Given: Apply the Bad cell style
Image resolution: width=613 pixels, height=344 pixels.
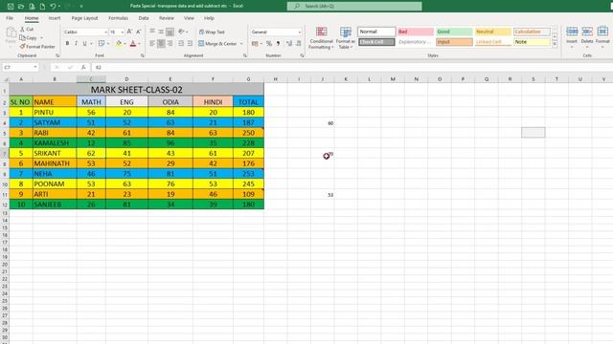Looking at the screenshot, I should 415,32.
